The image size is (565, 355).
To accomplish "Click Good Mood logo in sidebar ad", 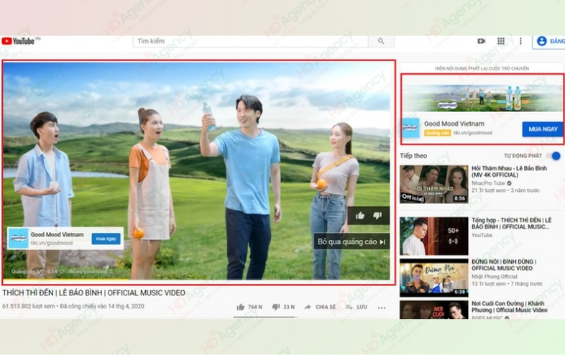I will [410, 128].
